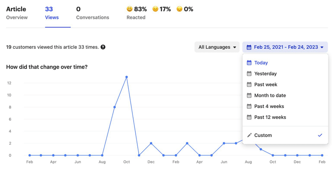The height and width of the screenshot is (172, 332).
Task: Collapse the Feb 25, 2021 date range dropdown
Action: (285, 47)
